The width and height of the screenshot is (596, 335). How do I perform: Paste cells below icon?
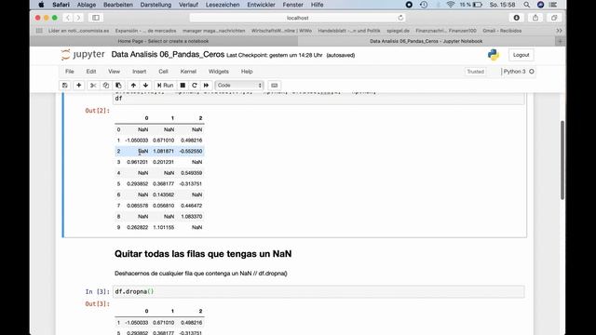tap(118, 86)
